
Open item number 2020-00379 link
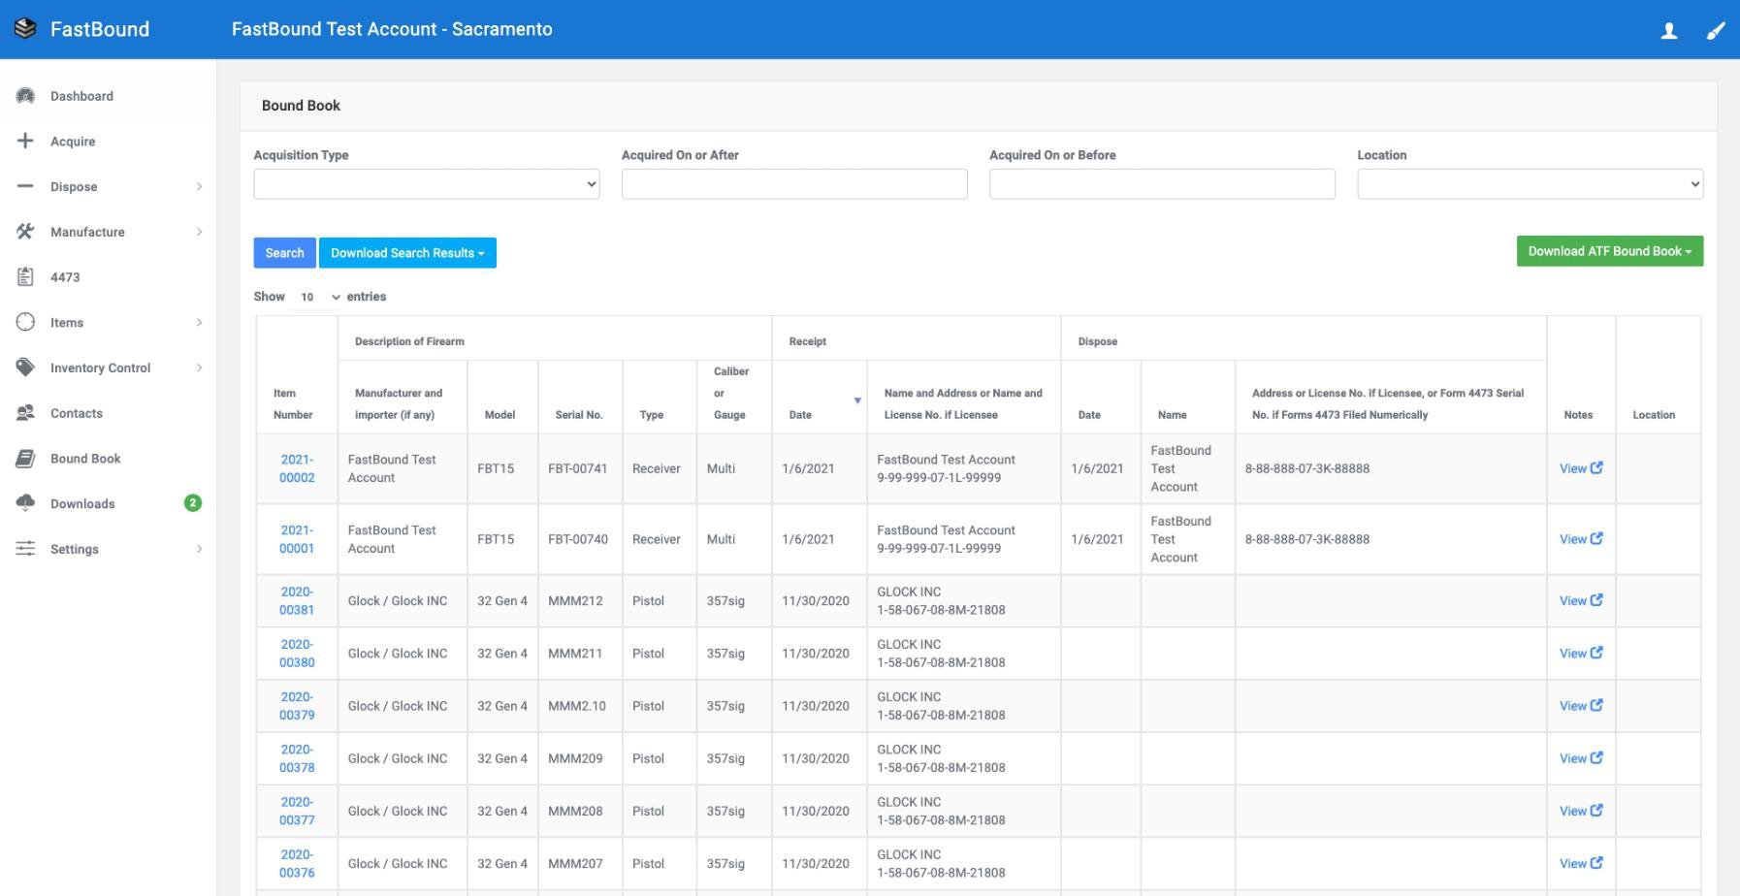point(297,706)
